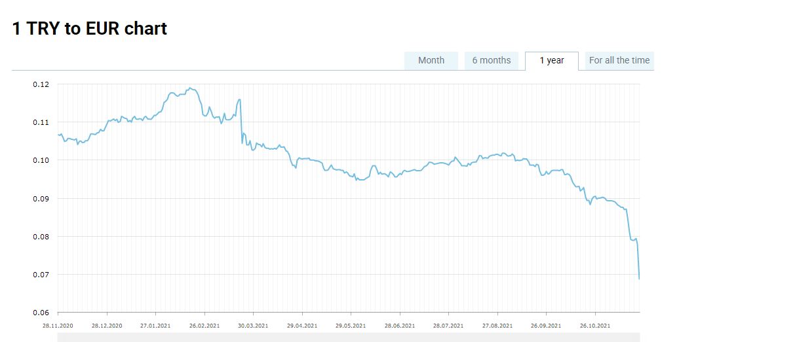Select the 6 months tab
This screenshot has width=795, height=342.
(492, 60)
